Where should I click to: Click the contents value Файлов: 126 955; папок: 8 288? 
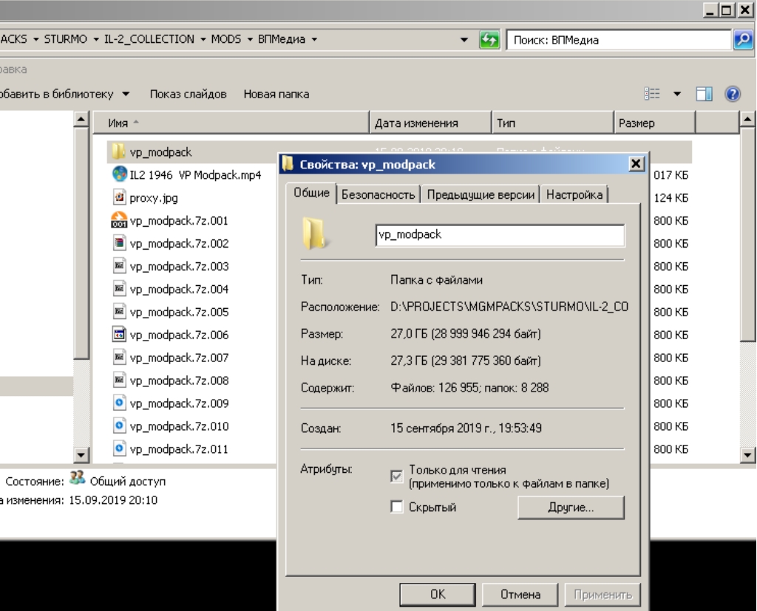(x=469, y=388)
